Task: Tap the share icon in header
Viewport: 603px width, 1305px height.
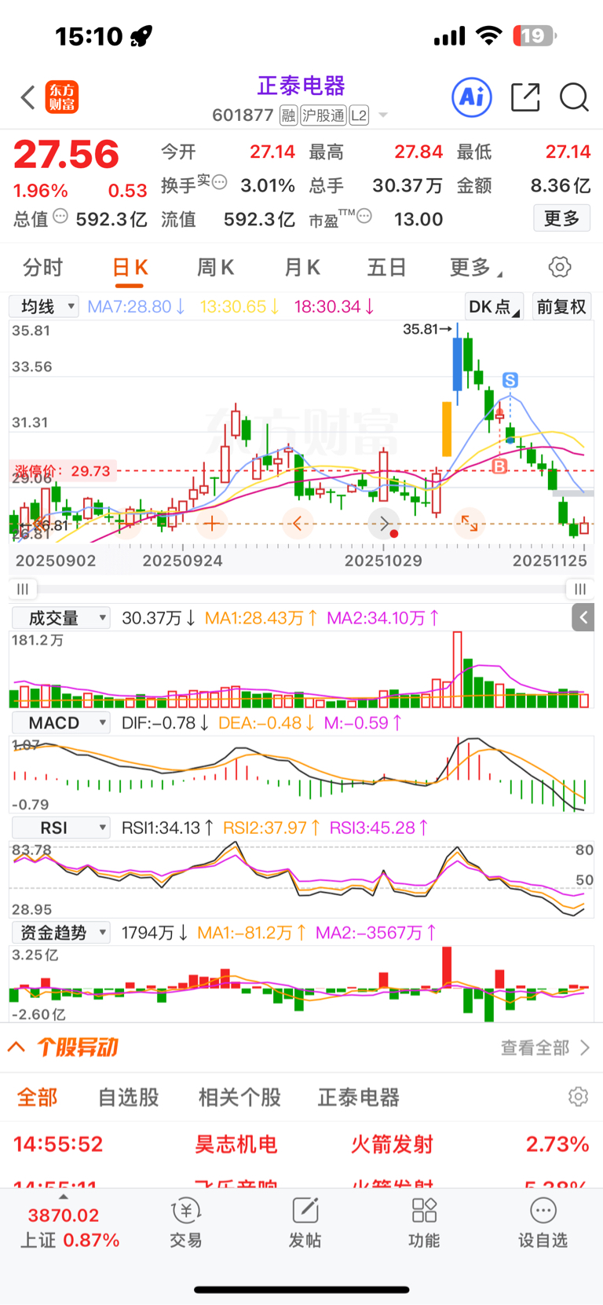Action: [x=525, y=97]
